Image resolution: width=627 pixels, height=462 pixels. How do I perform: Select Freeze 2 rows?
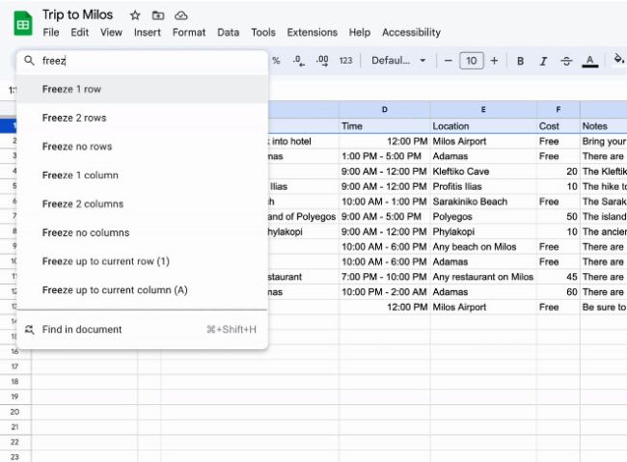[143, 118]
